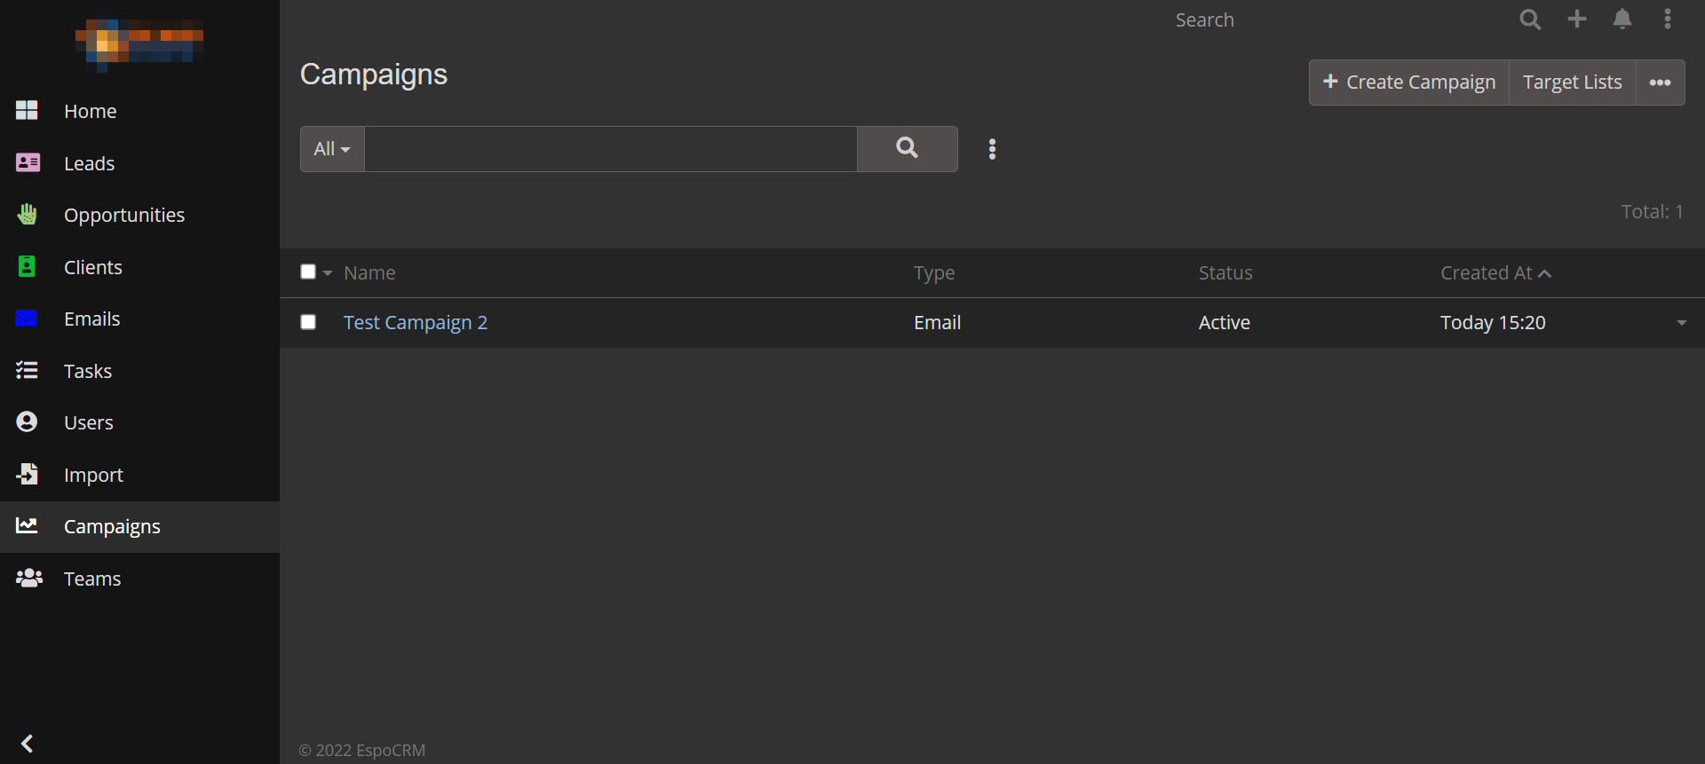Image resolution: width=1705 pixels, height=764 pixels.
Task: Tick the Test Campaign 2 checkbox
Action: click(308, 322)
